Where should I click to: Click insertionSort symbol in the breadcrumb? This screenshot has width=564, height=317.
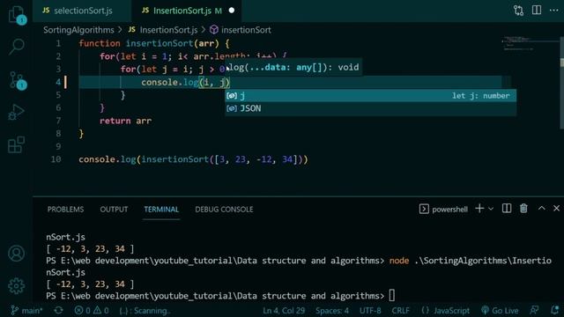pyautogui.click(x=246, y=30)
